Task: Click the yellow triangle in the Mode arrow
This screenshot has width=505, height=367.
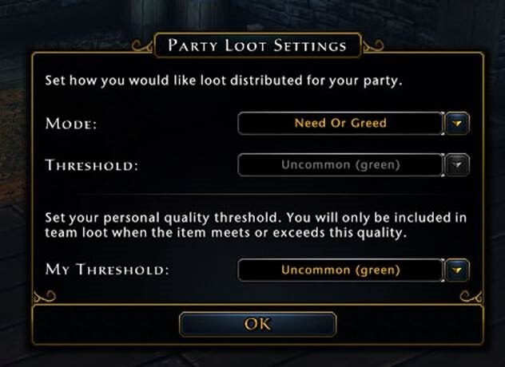Action: (x=457, y=124)
